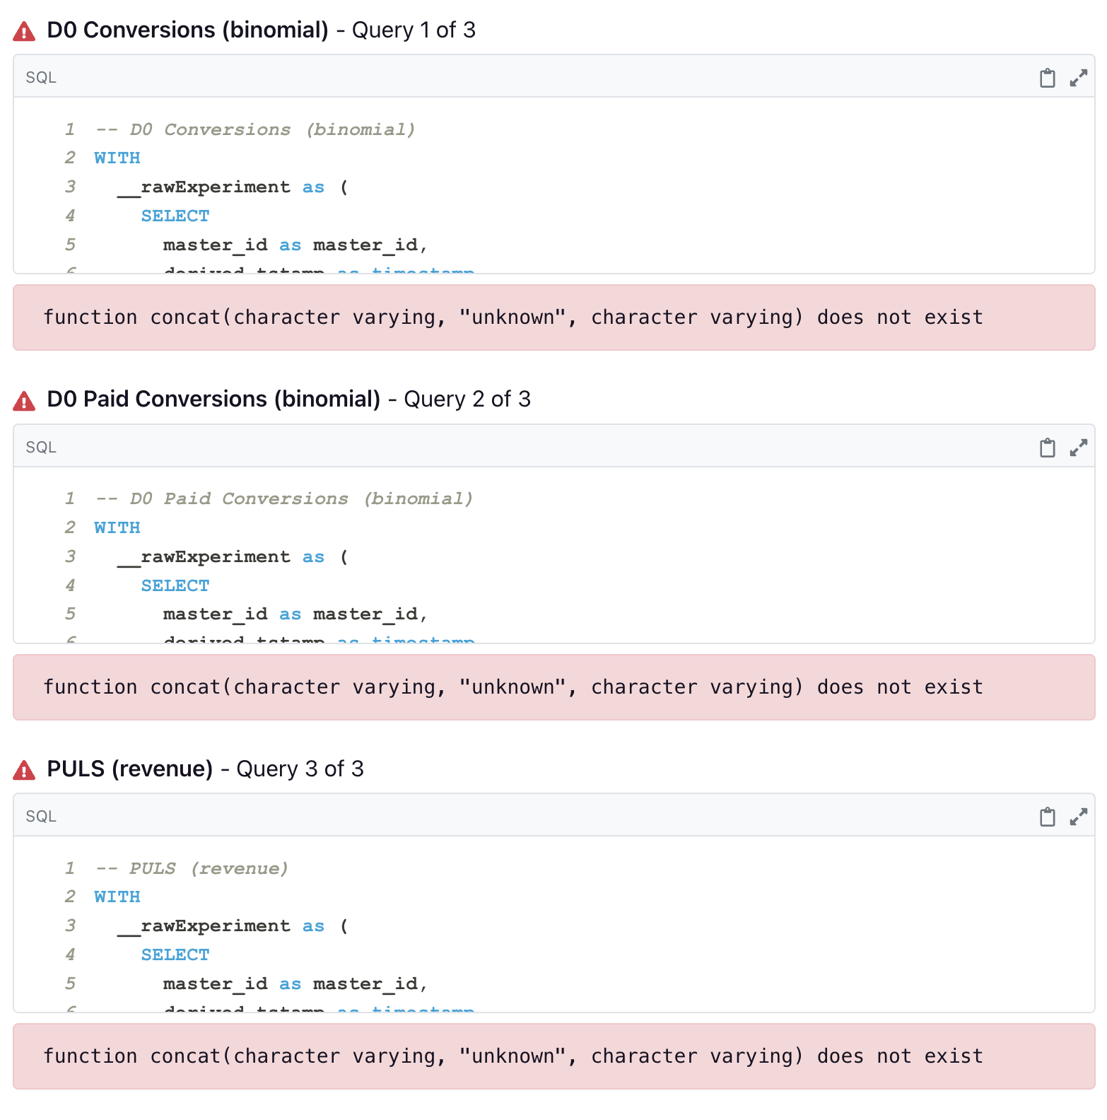Click the warning icon beside D0 Paid Conversions
The image size is (1107, 1120).
[23, 399]
